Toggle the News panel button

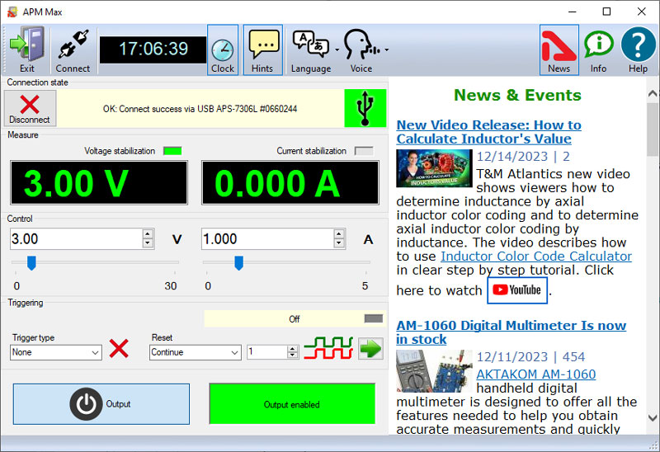click(x=559, y=50)
